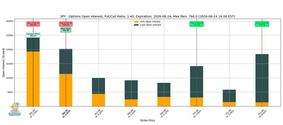
Task: Select the "Calls Open Interest" legend label
Action: [x=151, y=25]
